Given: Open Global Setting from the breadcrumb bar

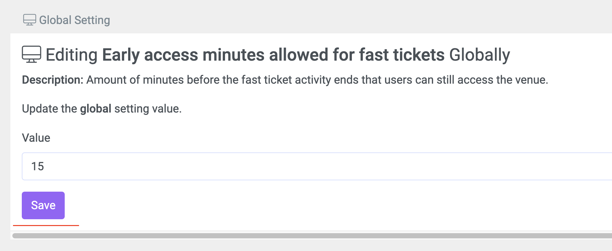Looking at the screenshot, I should click(x=74, y=20).
